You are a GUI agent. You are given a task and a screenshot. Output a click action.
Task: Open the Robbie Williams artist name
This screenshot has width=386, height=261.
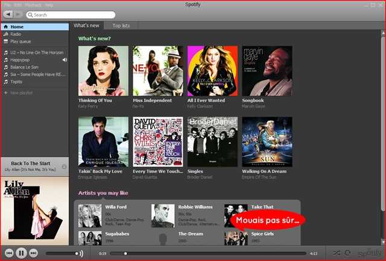[195, 207]
